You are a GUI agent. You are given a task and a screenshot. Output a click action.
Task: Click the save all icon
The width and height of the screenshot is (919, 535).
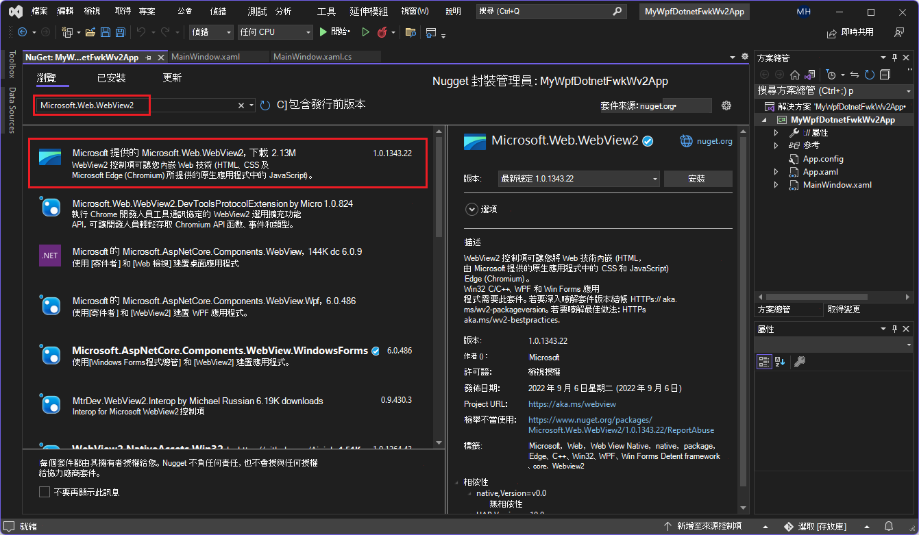[x=120, y=32]
